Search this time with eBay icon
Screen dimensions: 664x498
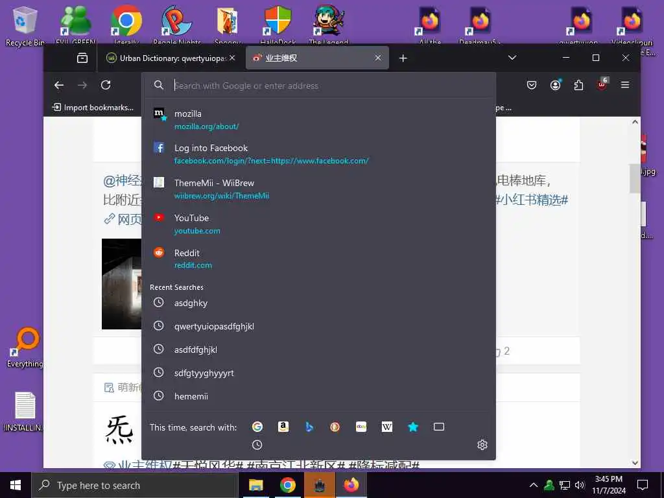[x=361, y=427]
